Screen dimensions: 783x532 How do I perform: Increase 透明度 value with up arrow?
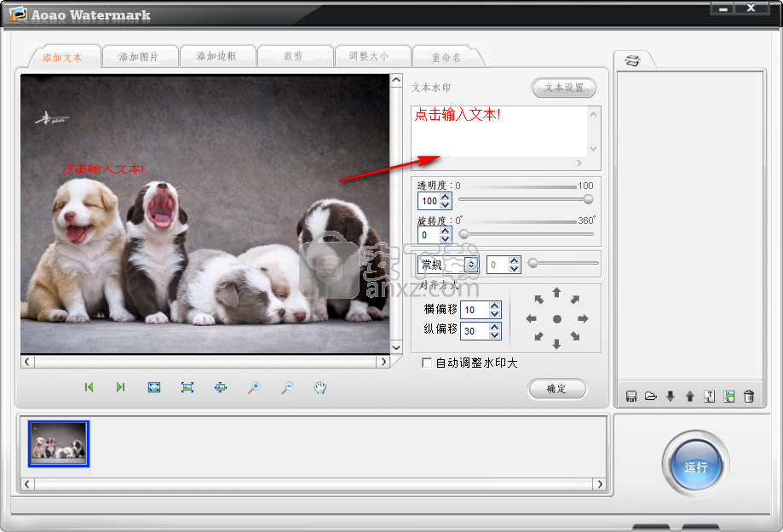[x=446, y=197]
